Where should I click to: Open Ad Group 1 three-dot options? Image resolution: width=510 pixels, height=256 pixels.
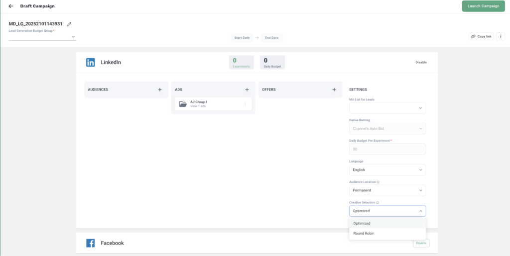(x=245, y=104)
